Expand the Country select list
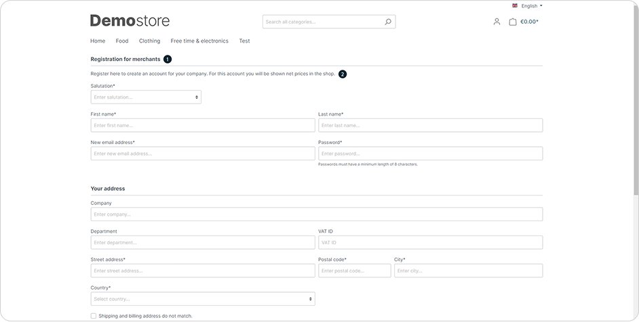Image resolution: width=639 pixels, height=322 pixels. [202, 299]
